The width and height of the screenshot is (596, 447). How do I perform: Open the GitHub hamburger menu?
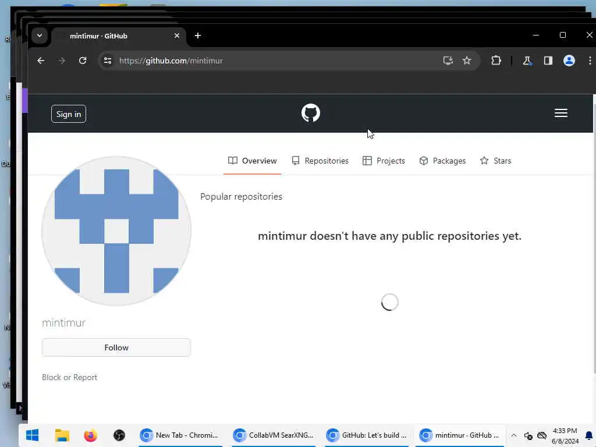(x=560, y=113)
